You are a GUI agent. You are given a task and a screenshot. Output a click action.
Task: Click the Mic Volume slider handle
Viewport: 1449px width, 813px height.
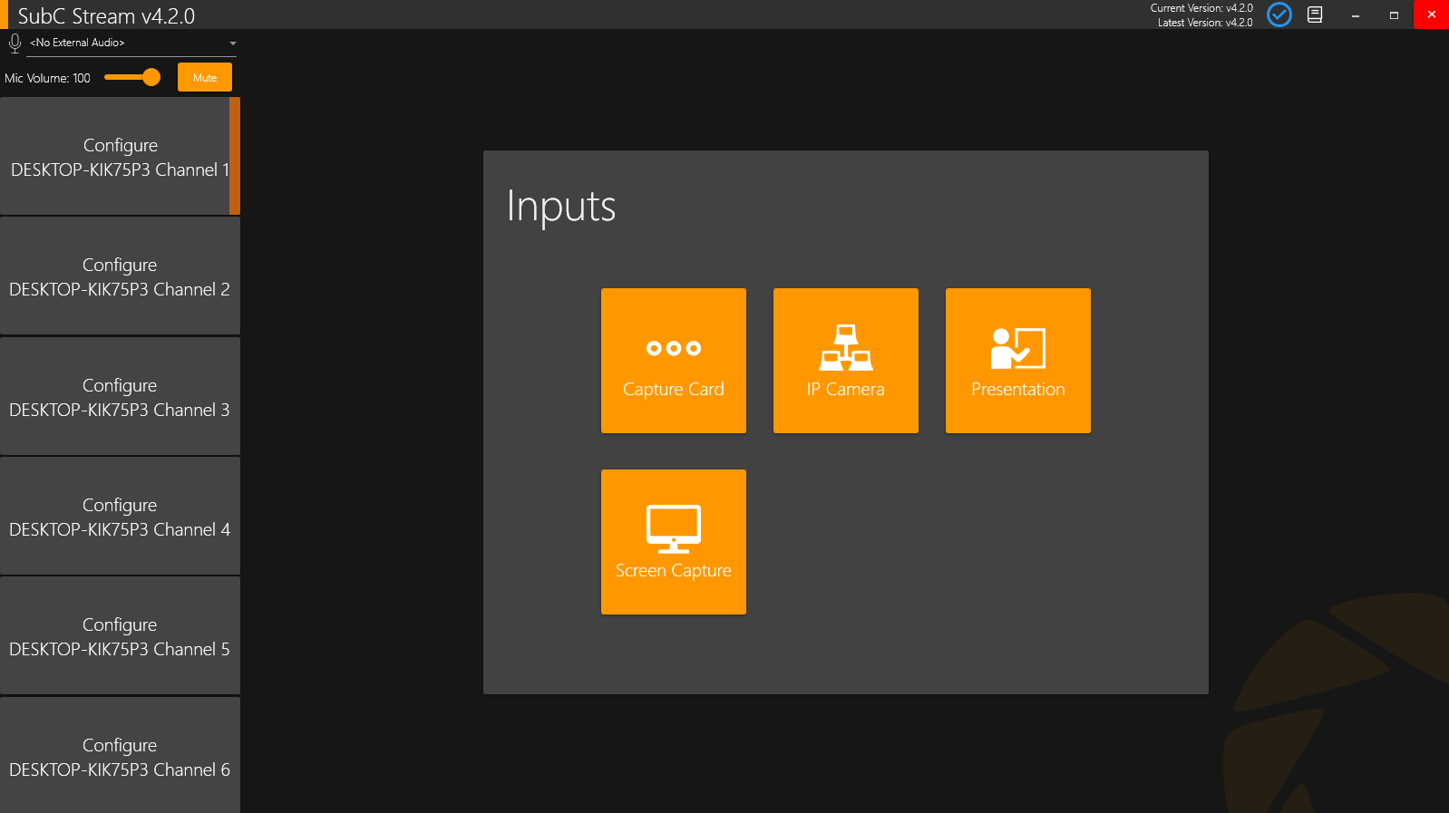pyautogui.click(x=151, y=78)
